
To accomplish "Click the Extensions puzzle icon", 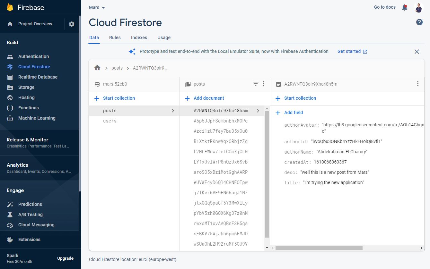I will tap(10, 240).
